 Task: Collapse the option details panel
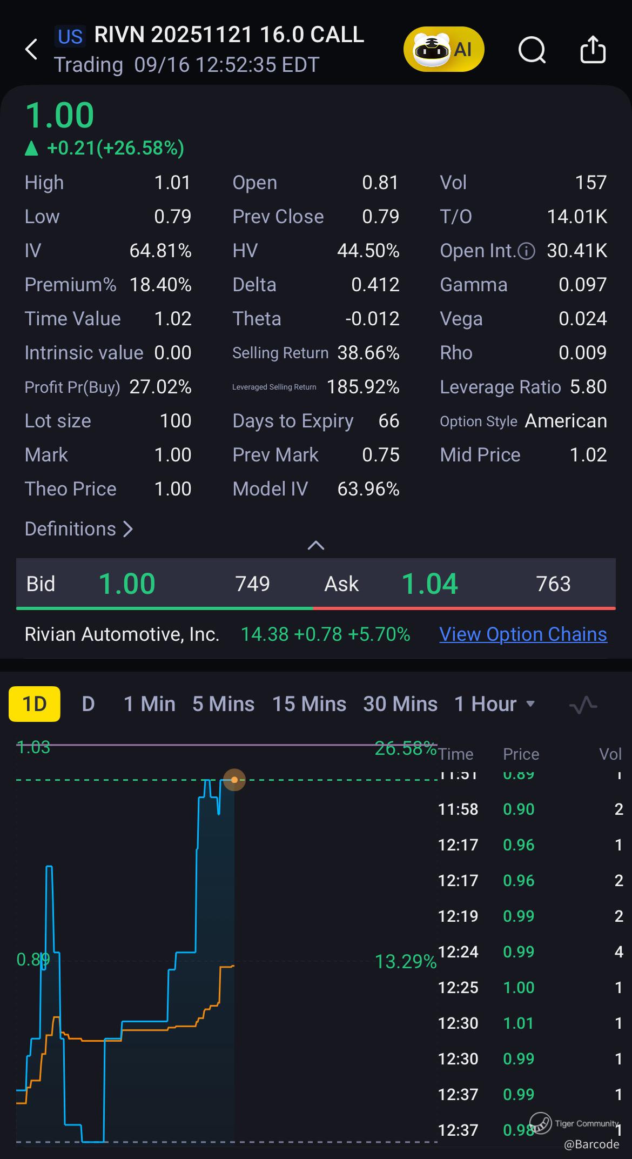coord(315,545)
